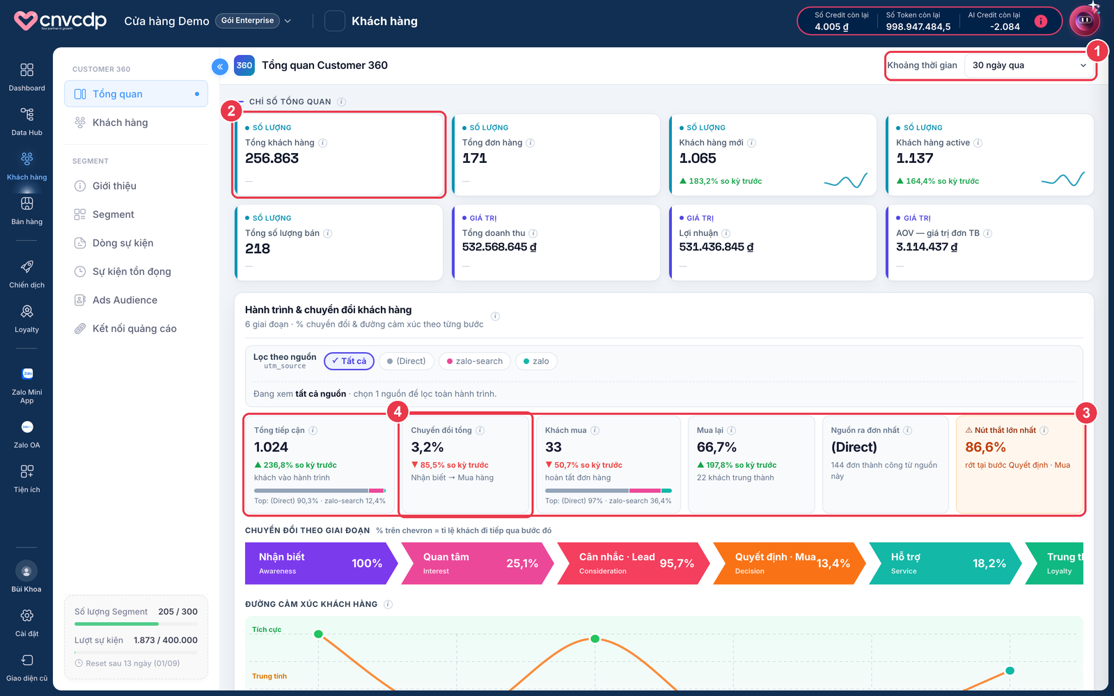The width and height of the screenshot is (1114, 696).
Task: Open Data Hub in the left rail
Action: click(x=26, y=121)
